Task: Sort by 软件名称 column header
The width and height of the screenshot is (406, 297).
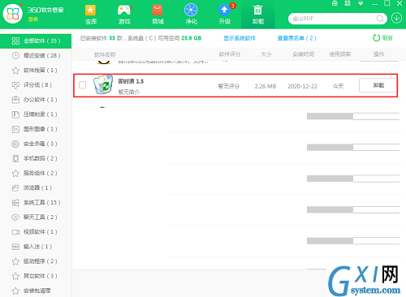Action: click(x=105, y=54)
